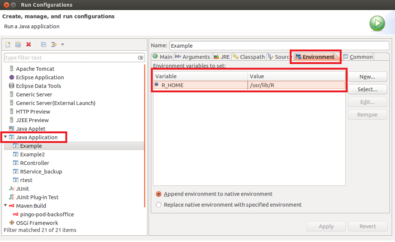Click the Revert button

[x=367, y=226]
